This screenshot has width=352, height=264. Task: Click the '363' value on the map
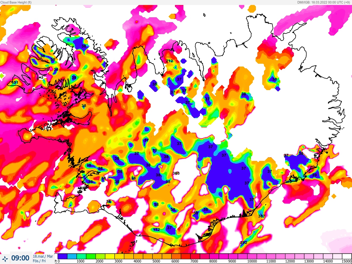pos(176,173)
